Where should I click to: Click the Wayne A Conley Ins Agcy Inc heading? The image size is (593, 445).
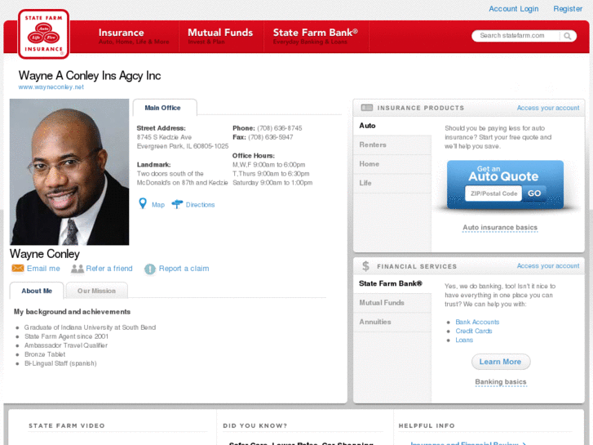point(90,75)
